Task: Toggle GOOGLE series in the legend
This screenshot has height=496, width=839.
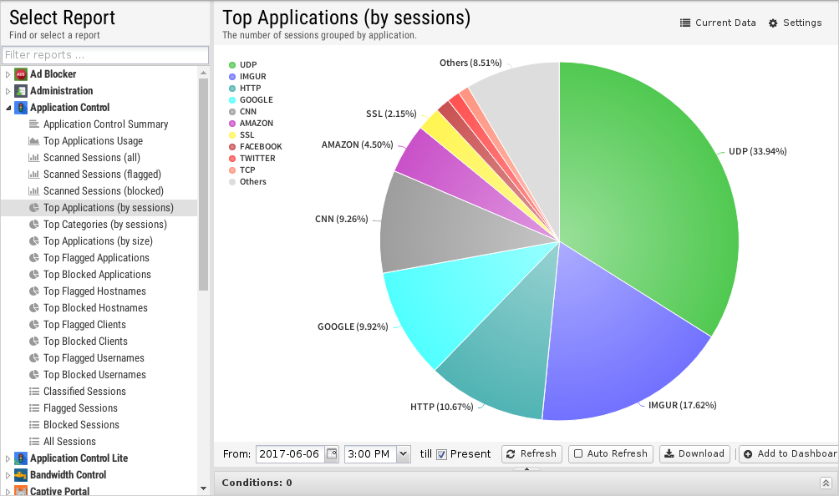Action: pyautogui.click(x=251, y=100)
